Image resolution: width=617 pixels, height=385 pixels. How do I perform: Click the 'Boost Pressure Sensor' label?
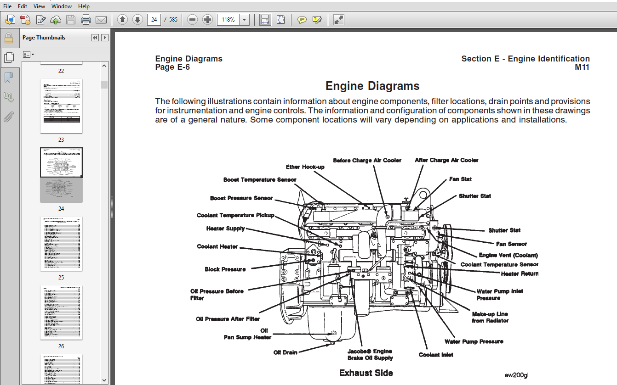coord(241,198)
